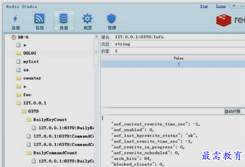The width and height of the screenshot is (245, 167).
Task: Click the file icon beside 127.0.0.1:6379:DailyCo
Action: pyautogui.click(x=34, y=161)
